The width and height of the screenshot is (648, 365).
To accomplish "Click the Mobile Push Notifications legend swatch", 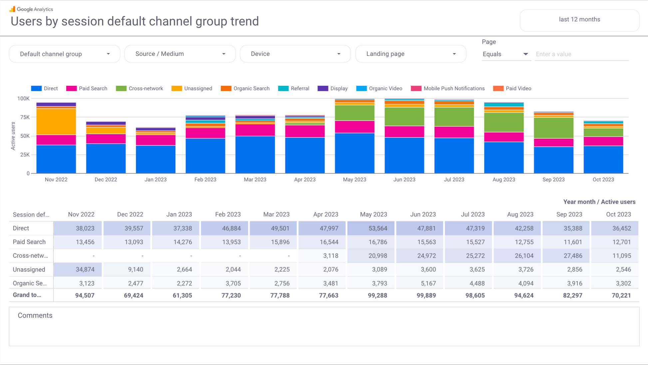I will pyautogui.click(x=416, y=89).
